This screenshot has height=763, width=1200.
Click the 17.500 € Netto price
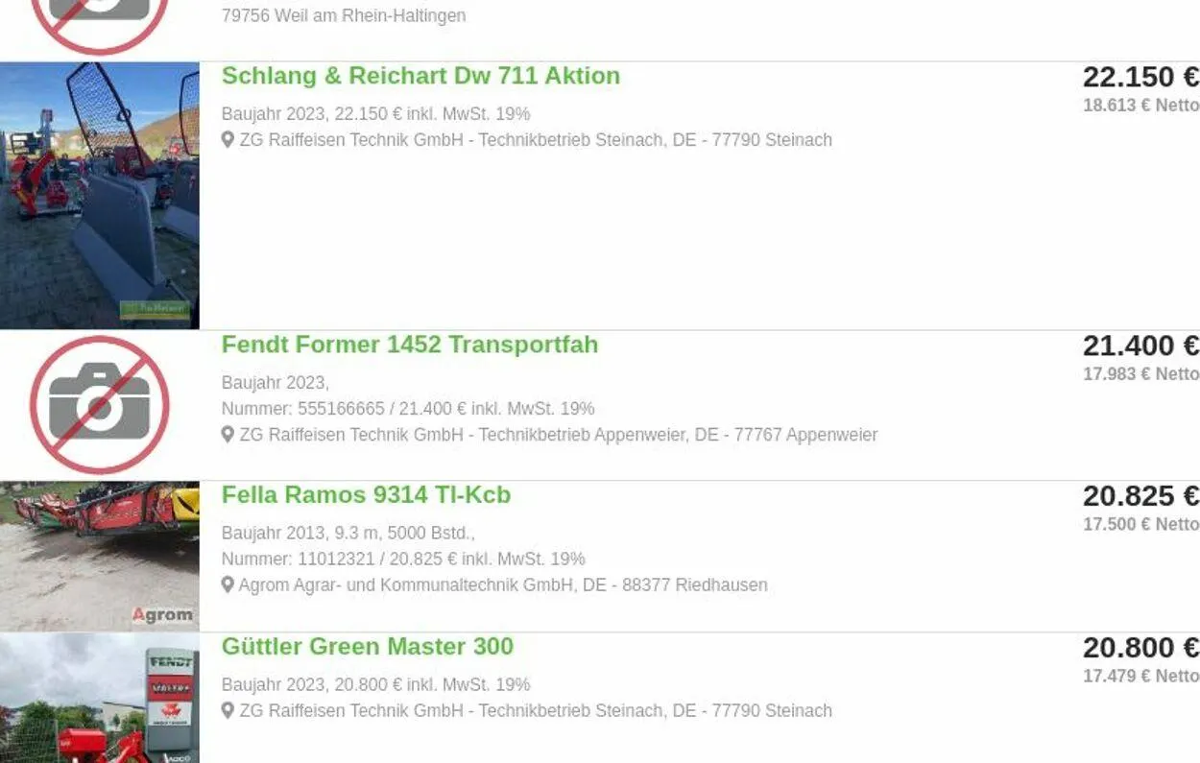[1140, 524]
